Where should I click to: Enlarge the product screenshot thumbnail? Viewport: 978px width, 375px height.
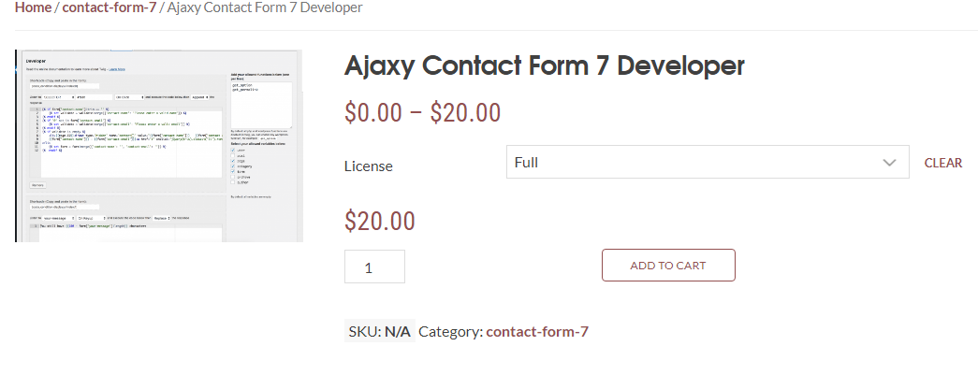point(158,146)
